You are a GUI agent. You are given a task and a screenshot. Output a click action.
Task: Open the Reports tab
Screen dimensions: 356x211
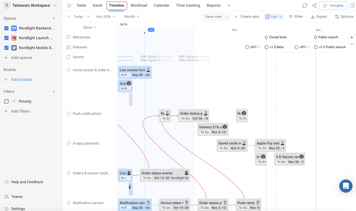click(214, 5)
